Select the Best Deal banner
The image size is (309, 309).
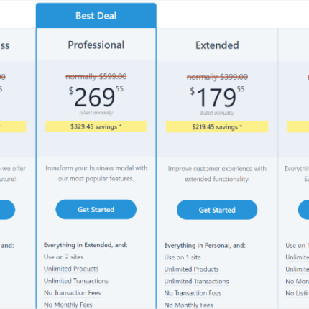point(96,16)
